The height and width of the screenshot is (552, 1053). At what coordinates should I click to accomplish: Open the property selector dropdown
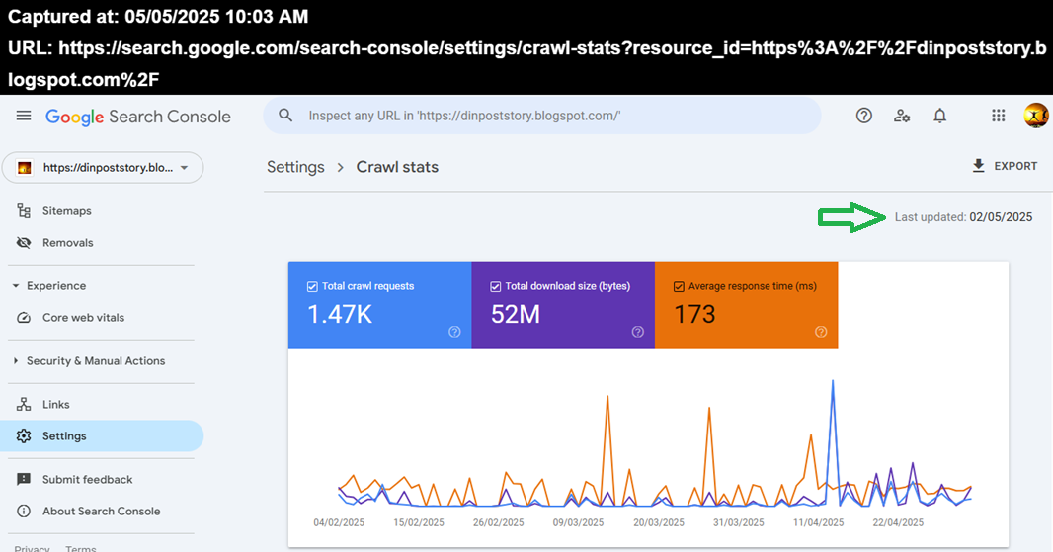(103, 168)
